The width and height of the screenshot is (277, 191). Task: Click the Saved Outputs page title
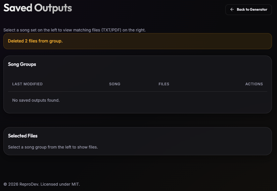tap(38, 8)
